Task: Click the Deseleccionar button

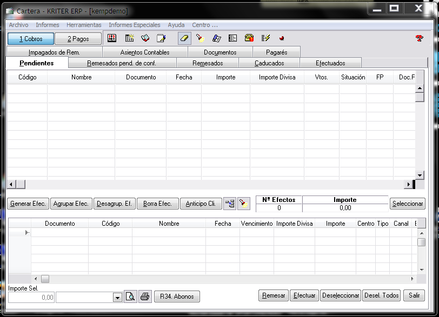Action: coord(341,295)
